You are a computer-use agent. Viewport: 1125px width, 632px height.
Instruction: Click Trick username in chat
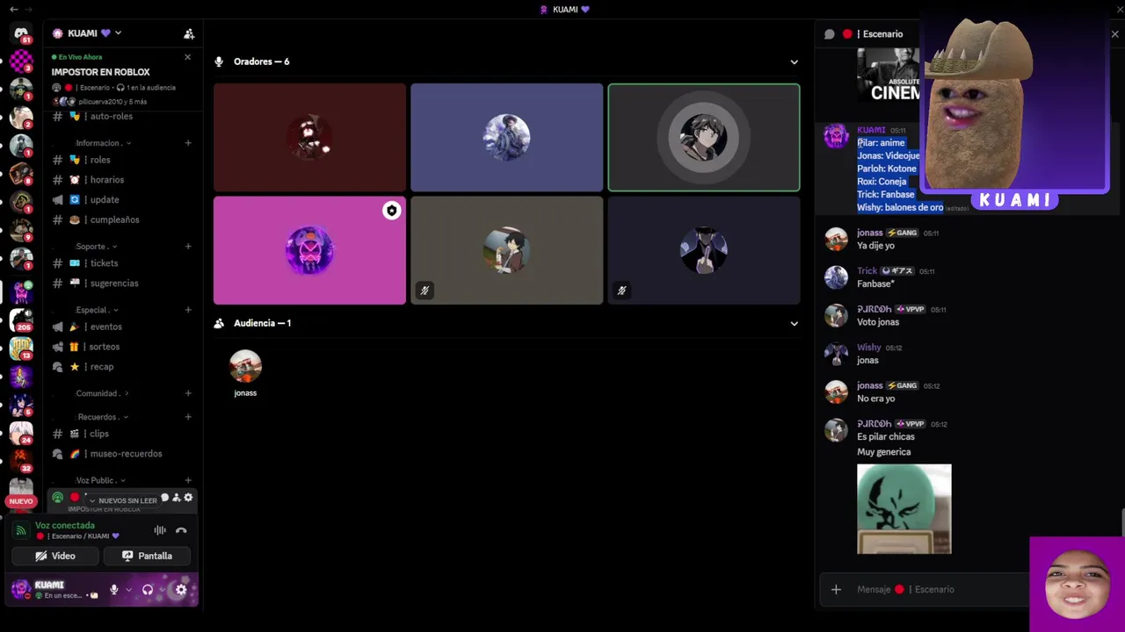(867, 271)
